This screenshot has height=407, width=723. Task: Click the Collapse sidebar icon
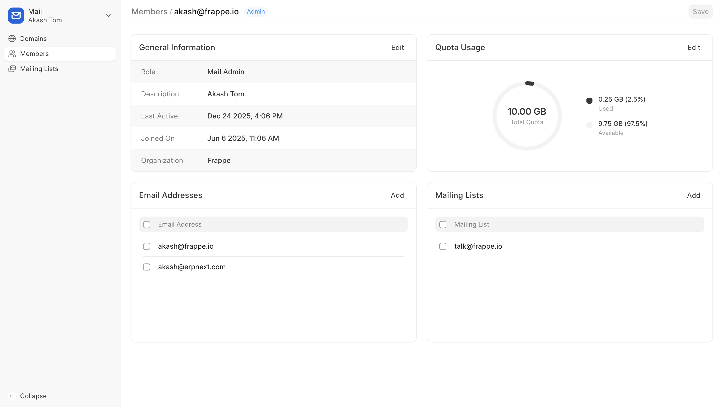[12, 396]
